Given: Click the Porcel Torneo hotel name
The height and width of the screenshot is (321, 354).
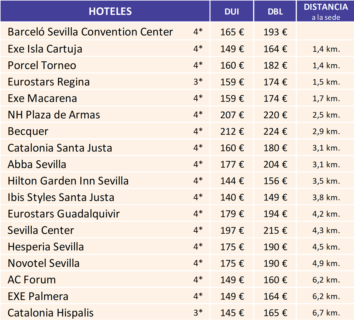Looking at the screenshot, I should point(42,66).
